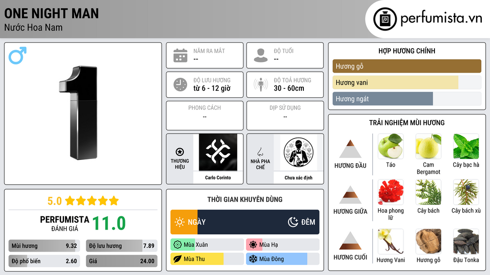Click the person silhouette age icon

pyautogui.click(x=261, y=55)
